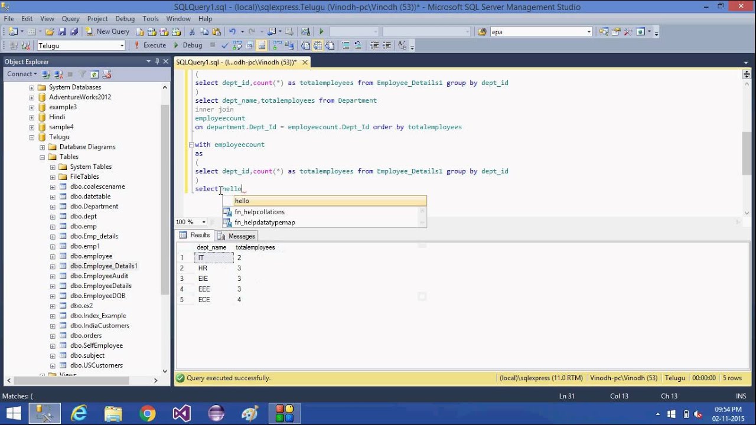
Task: Expand the System Databases node
Action: coord(32,87)
